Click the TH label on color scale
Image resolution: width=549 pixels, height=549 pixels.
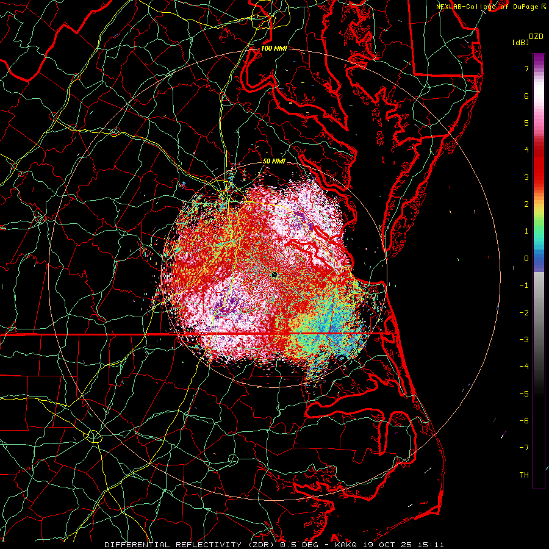[524, 475]
